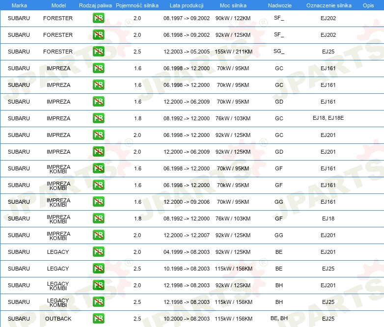Image resolution: width=384 pixels, height=327 pixels.
Task: Select the '12.2000 -> 12.2007' production years cell
Action: (187, 235)
